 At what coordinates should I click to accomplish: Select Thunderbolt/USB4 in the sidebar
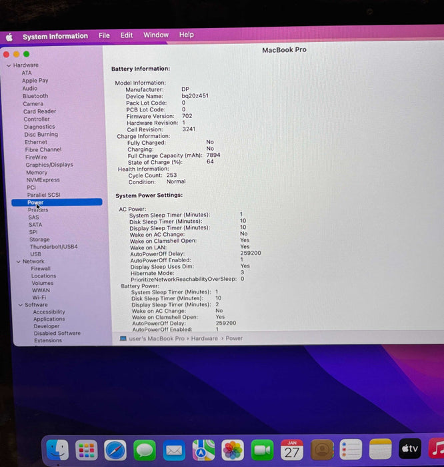click(53, 247)
